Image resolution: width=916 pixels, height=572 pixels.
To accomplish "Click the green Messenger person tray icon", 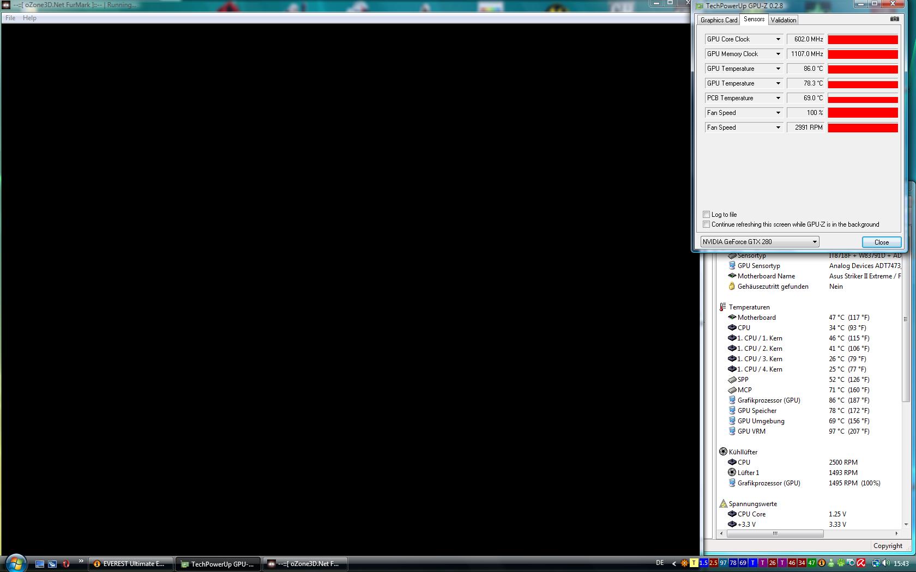I will 831,563.
